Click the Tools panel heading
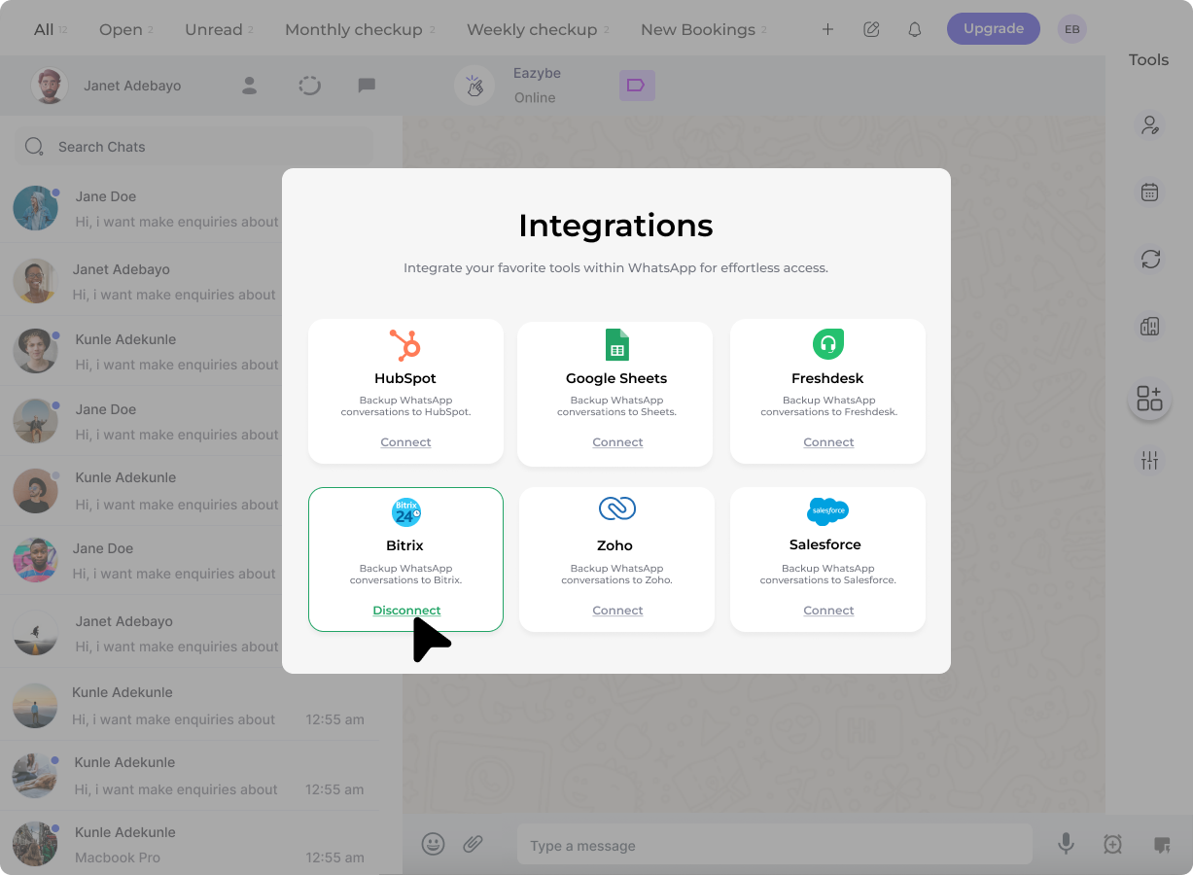 coord(1148,60)
